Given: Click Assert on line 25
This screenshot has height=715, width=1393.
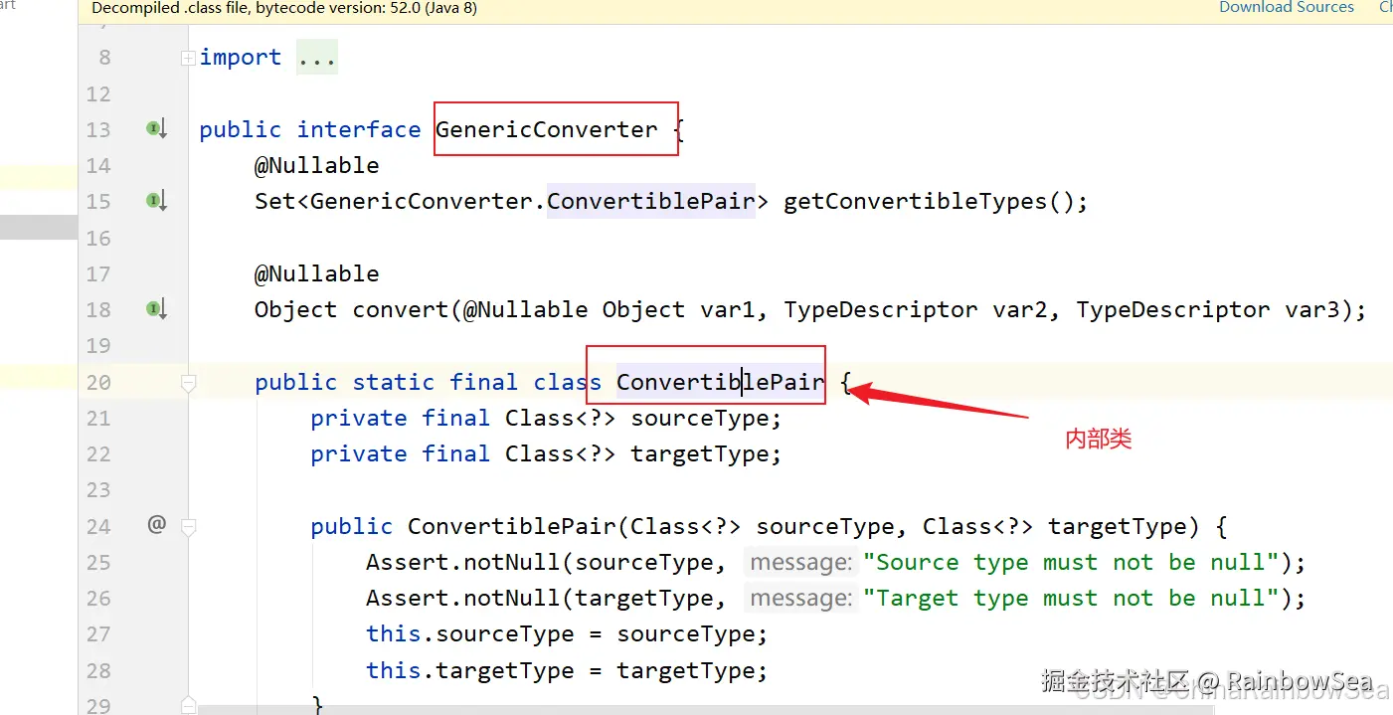Looking at the screenshot, I should pos(407,562).
